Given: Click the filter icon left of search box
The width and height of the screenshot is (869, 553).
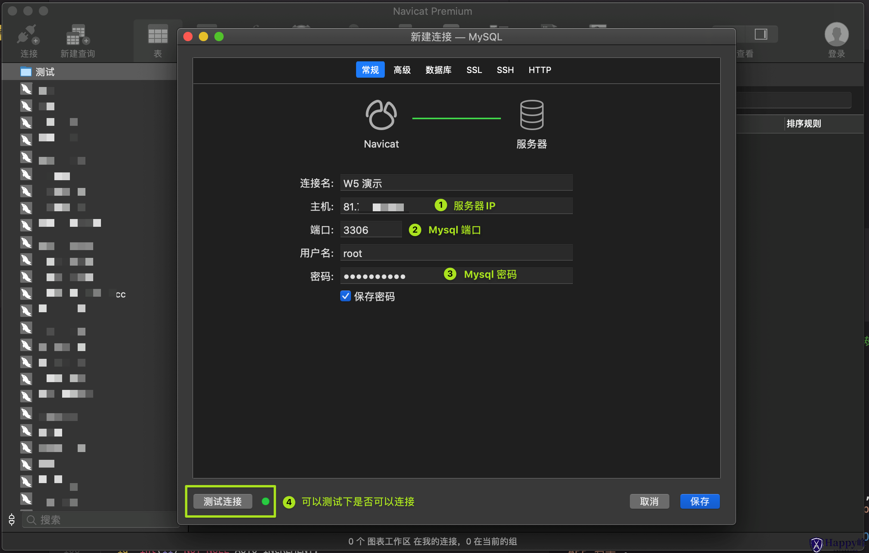Looking at the screenshot, I should [x=12, y=520].
